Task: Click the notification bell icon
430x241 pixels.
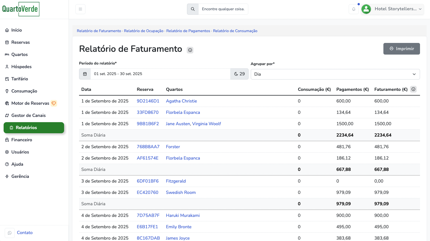Action: 354,9
